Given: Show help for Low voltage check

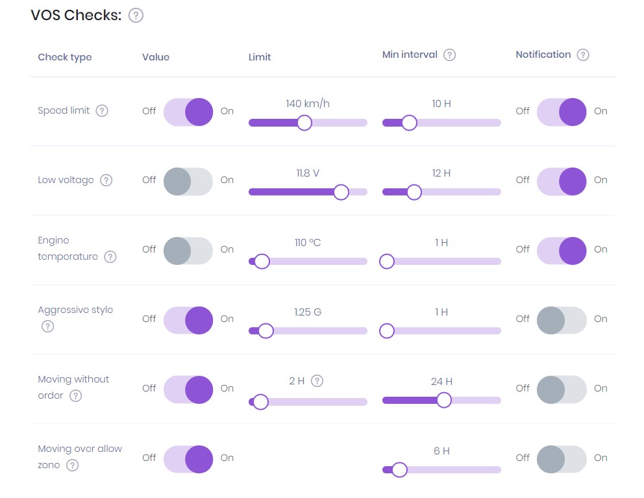Looking at the screenshot, I should tap(106, 180).
